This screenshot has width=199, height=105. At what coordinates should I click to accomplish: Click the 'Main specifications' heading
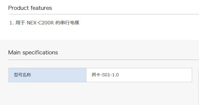[x=33, y=52]
